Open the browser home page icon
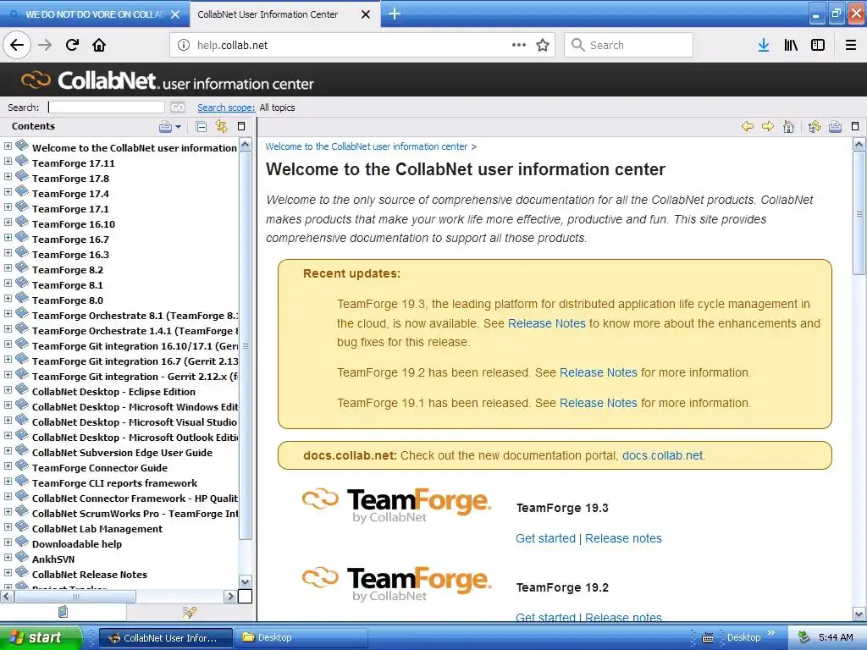The height and width of the screenshot is (650, 867). 99,45
